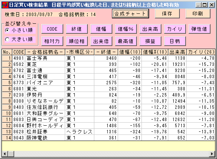Sort by the 弾性値 button
217x159 pixels.
(x=199, y=29)
